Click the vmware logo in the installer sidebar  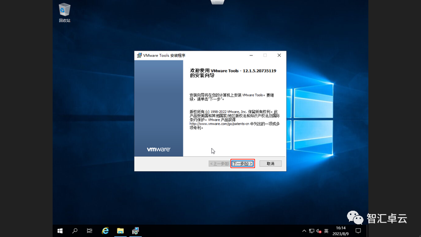[158, 149]
